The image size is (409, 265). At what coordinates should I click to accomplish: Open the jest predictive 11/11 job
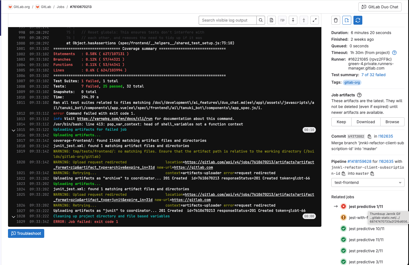pos(366,240)
